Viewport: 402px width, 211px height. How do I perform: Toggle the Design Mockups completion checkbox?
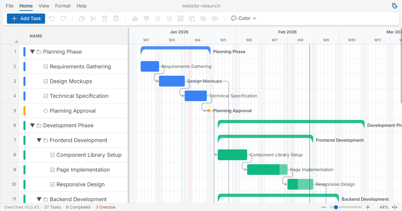(46, 81)
